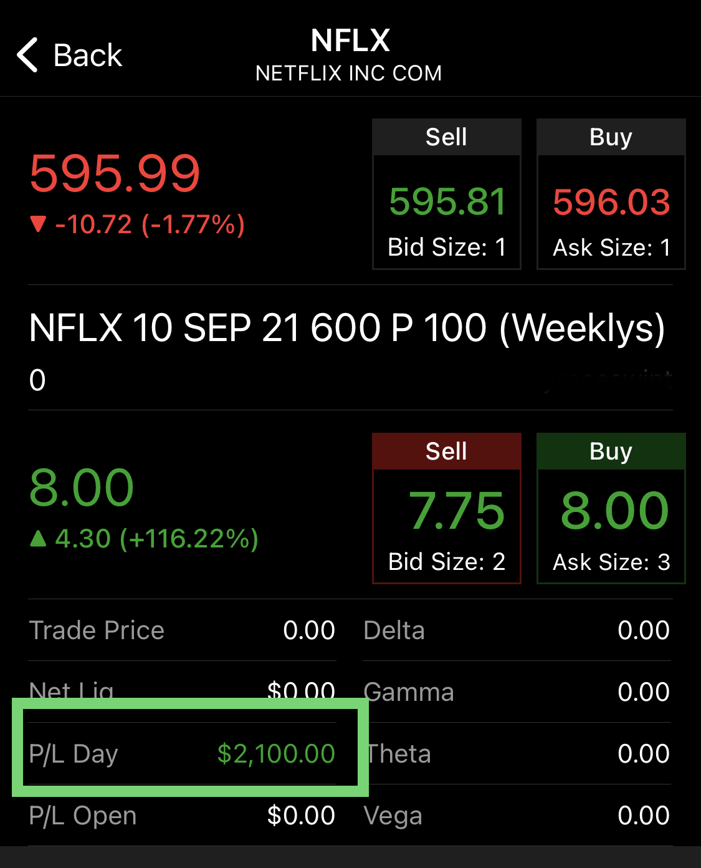Image resolution: width=701 pixels, height=868 pixels.
Task: Select the Delta greek row
Action: [x=517, y=630]
